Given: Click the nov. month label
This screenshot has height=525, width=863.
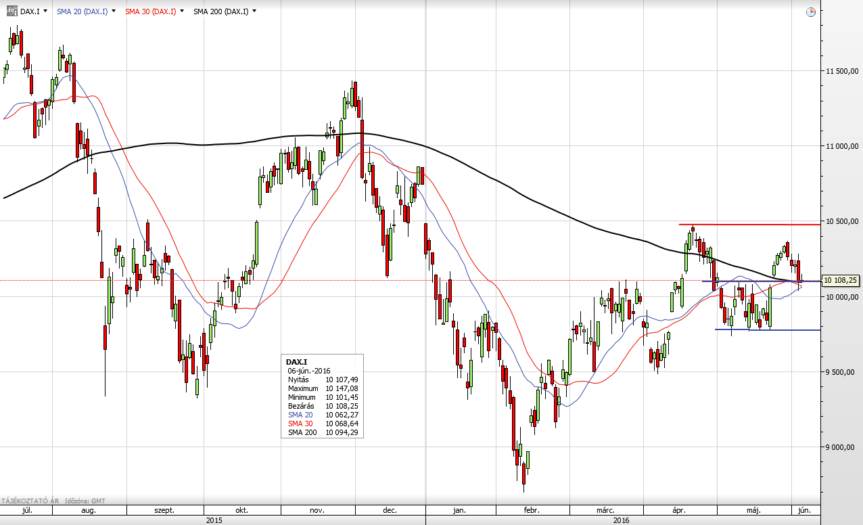Looking at the screenshot, I should (x=318, y=510).
